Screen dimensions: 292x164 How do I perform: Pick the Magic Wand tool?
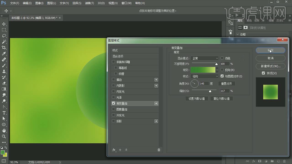(x=4, y=42)
